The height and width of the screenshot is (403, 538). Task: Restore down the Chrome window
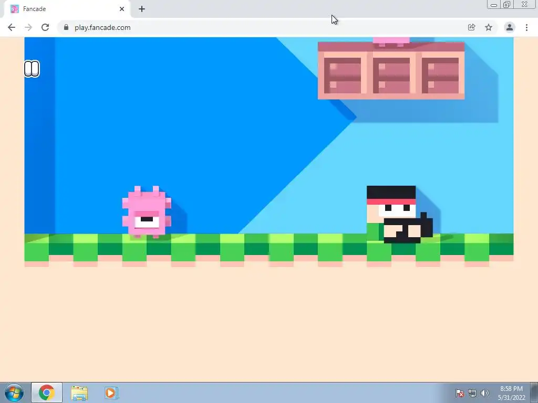(507, 4)
